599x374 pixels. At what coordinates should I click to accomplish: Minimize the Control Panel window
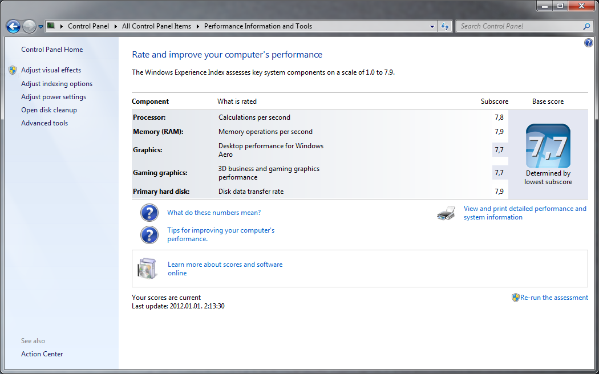click(545, 6)
